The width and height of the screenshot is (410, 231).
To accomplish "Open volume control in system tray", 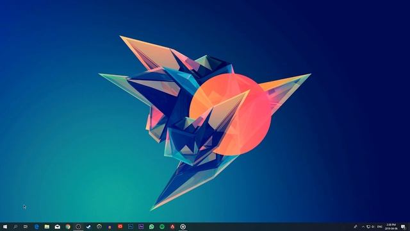I will pos(373,227).
